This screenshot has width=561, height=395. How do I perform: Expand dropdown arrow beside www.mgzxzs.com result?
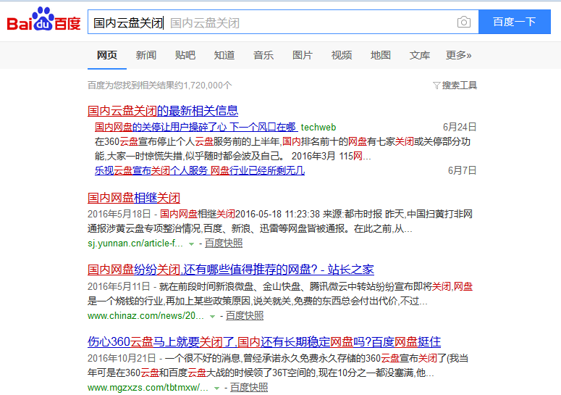point(216,388)
